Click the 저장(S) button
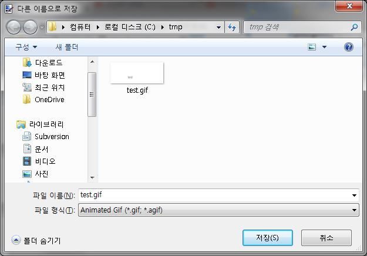The image size is (367, 256). tap(268, 238)
